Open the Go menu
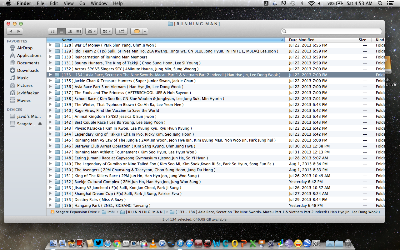Screen dimensions: 400x250 point(82,3)
